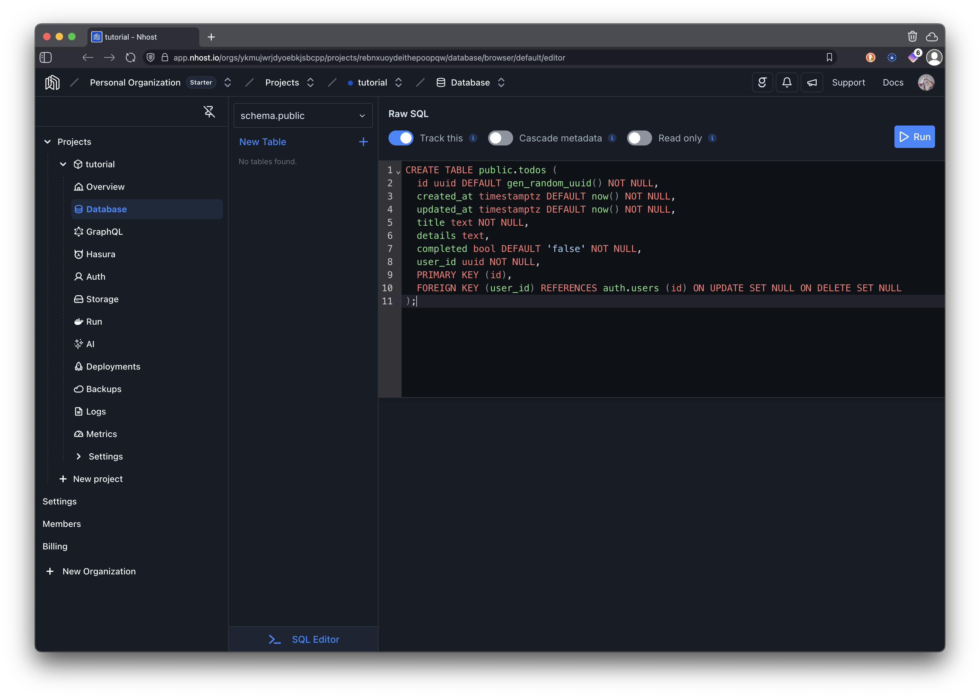Image resolution: width=980 pixels, height=698 pixels.
Task: Open the Docs menu item
Action: click(x=893, y=82)
